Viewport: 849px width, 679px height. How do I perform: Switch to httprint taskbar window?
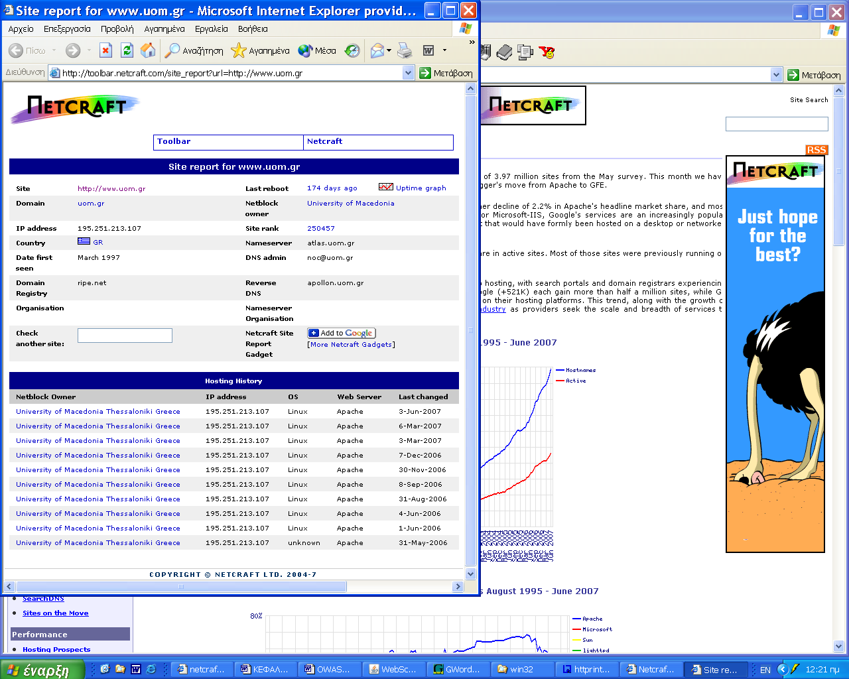588,669
